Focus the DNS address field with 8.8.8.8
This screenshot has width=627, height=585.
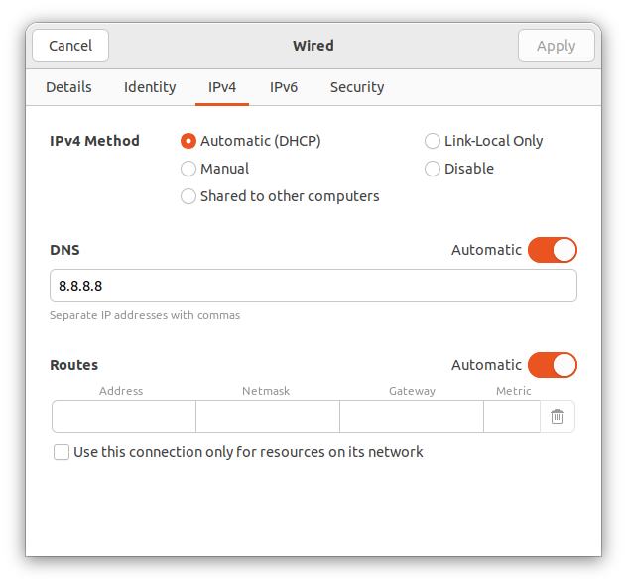point(313,286)
